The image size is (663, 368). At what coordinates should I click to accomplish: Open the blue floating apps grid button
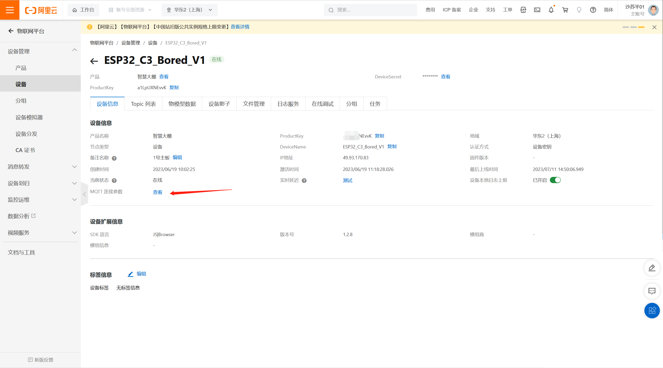pos(652,310)
